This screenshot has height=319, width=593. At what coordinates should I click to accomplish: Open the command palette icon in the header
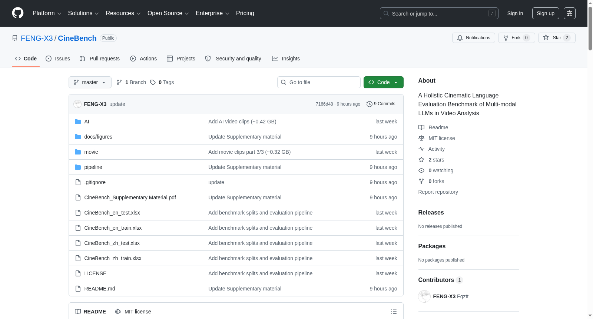pyautogui.click(x=569, y=13)
